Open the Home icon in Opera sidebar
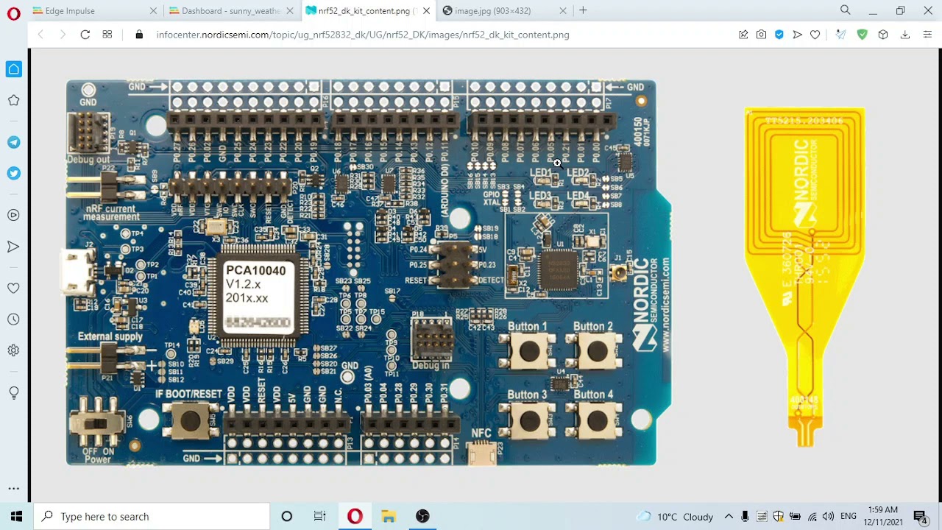Screen dimensions: 942x530 click(13, 69)
